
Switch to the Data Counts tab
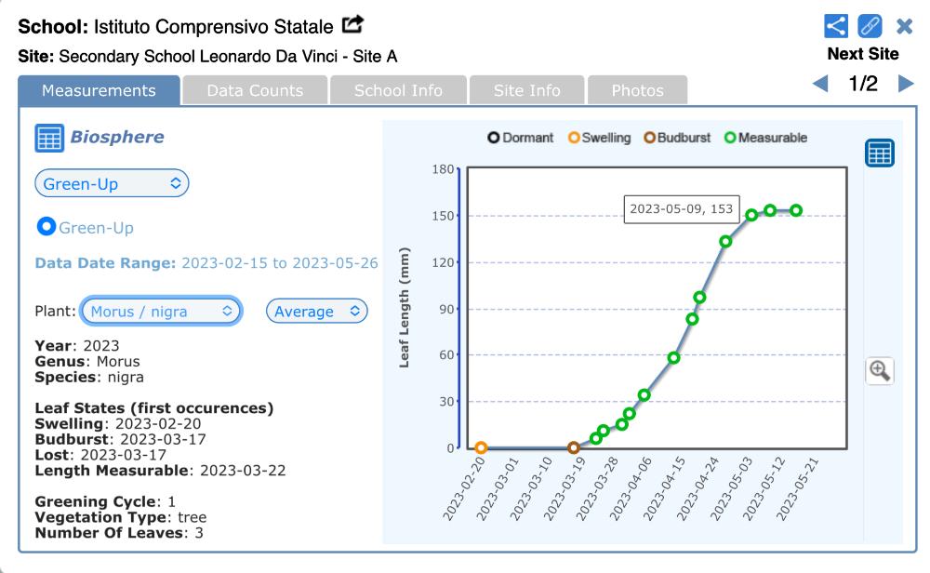click(255, 90)
